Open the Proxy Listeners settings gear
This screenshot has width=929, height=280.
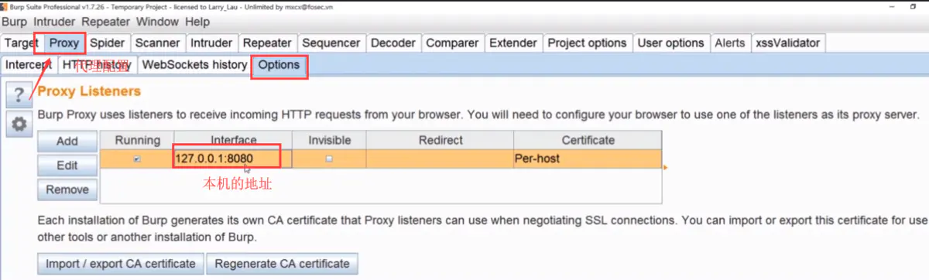coord(20,124)
